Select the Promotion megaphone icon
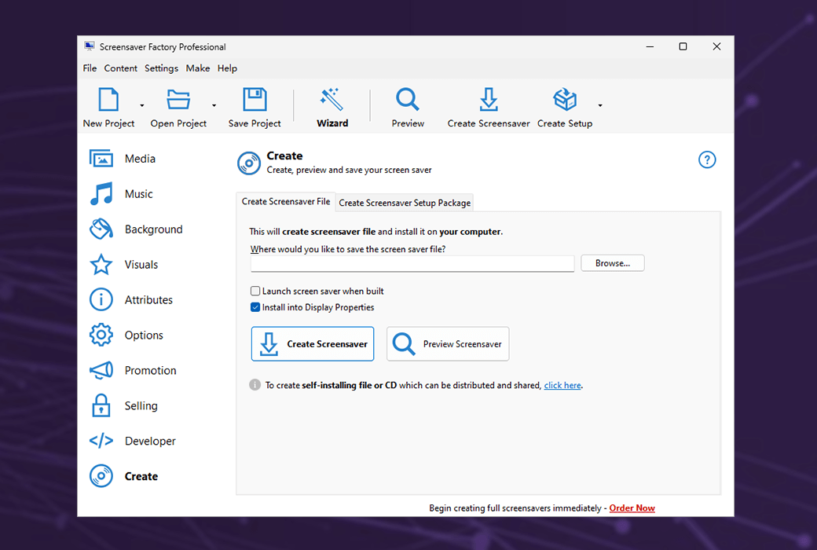The height and width of the screenshot is (550, 817). [x=101, y=370]
